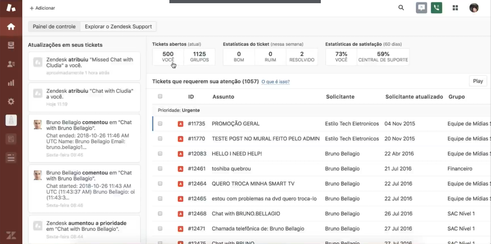Image resolution: width=491 pixels, height=244 pixels.
Task: Open ticket PROMOÇÃO GERAL
Action: (236, 124)
